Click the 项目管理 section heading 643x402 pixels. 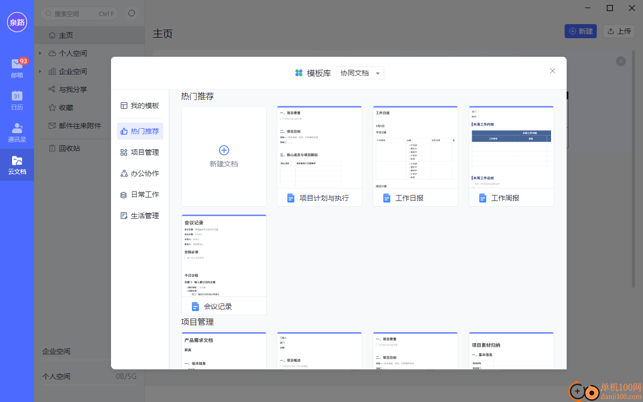pos(197,322)
